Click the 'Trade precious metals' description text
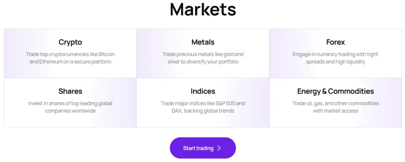This screenshot has height=162, width=405. pyautogui.click(x=203, y=58)
